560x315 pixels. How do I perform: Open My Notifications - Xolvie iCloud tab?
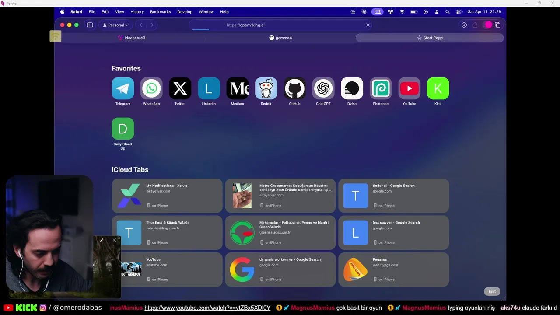point(167,196)
